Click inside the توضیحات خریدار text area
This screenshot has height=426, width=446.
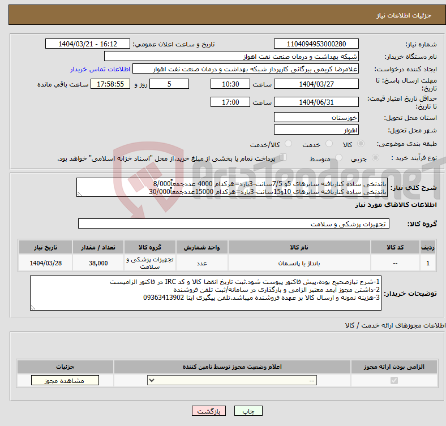coord(206,293)
